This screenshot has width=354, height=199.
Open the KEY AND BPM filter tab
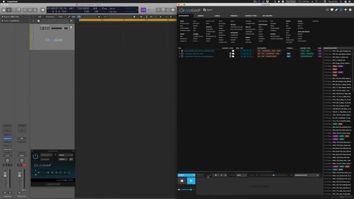268,16
